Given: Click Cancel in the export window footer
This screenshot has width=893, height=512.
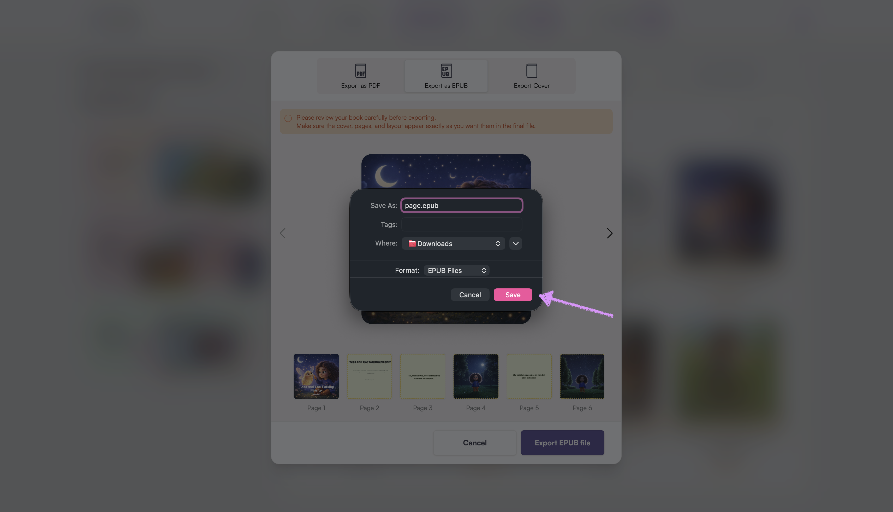Looking at the screenshot, I should click(475, 443).
